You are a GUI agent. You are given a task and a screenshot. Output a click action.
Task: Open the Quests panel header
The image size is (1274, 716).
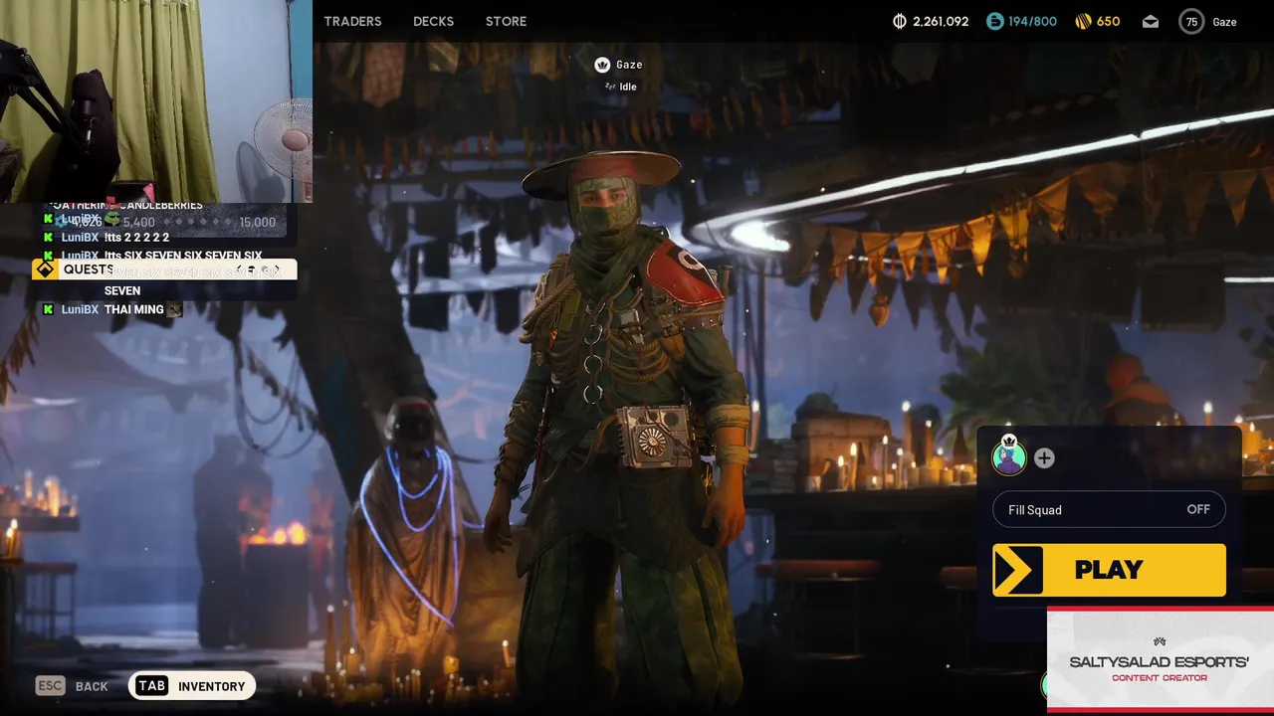(x=164, y=269)
